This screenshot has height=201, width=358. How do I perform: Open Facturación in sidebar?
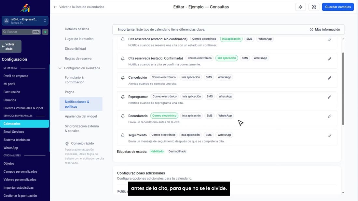click(12, 92)
